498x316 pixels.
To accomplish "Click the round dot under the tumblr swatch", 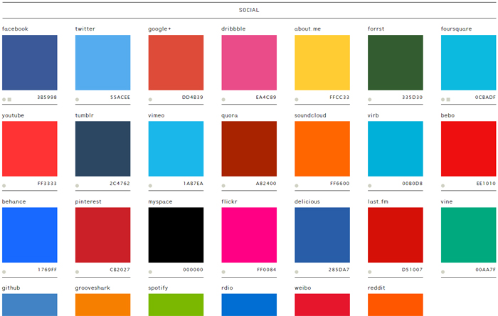I will 77,186.
